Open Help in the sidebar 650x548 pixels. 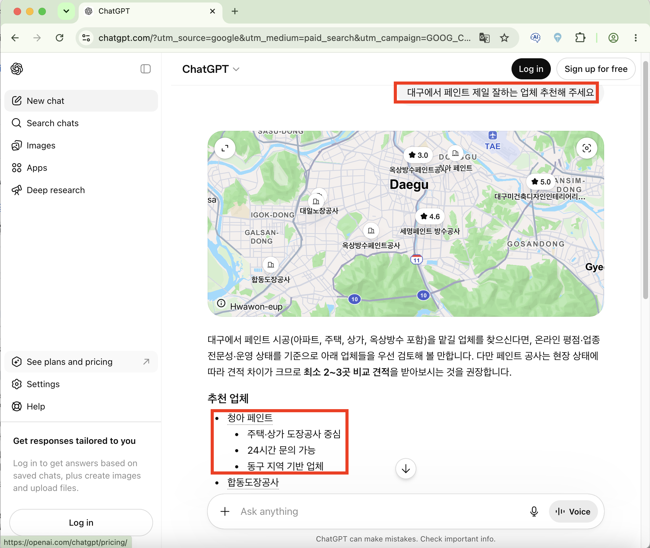click(x=81, y=406)
